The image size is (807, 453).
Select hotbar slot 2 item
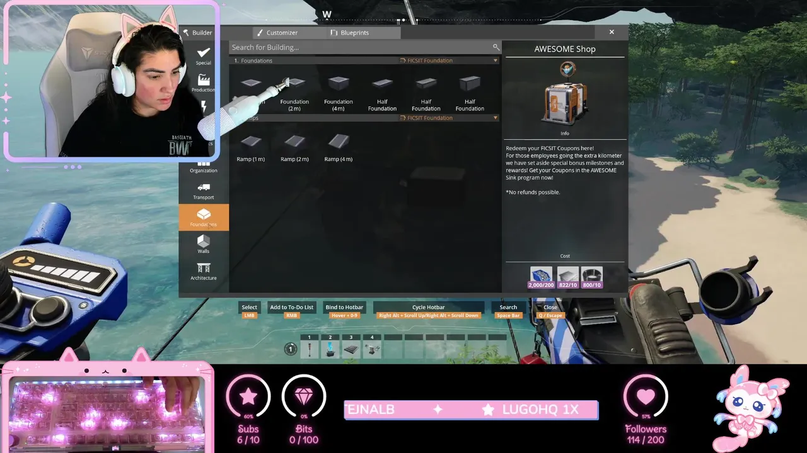(330, 349)
